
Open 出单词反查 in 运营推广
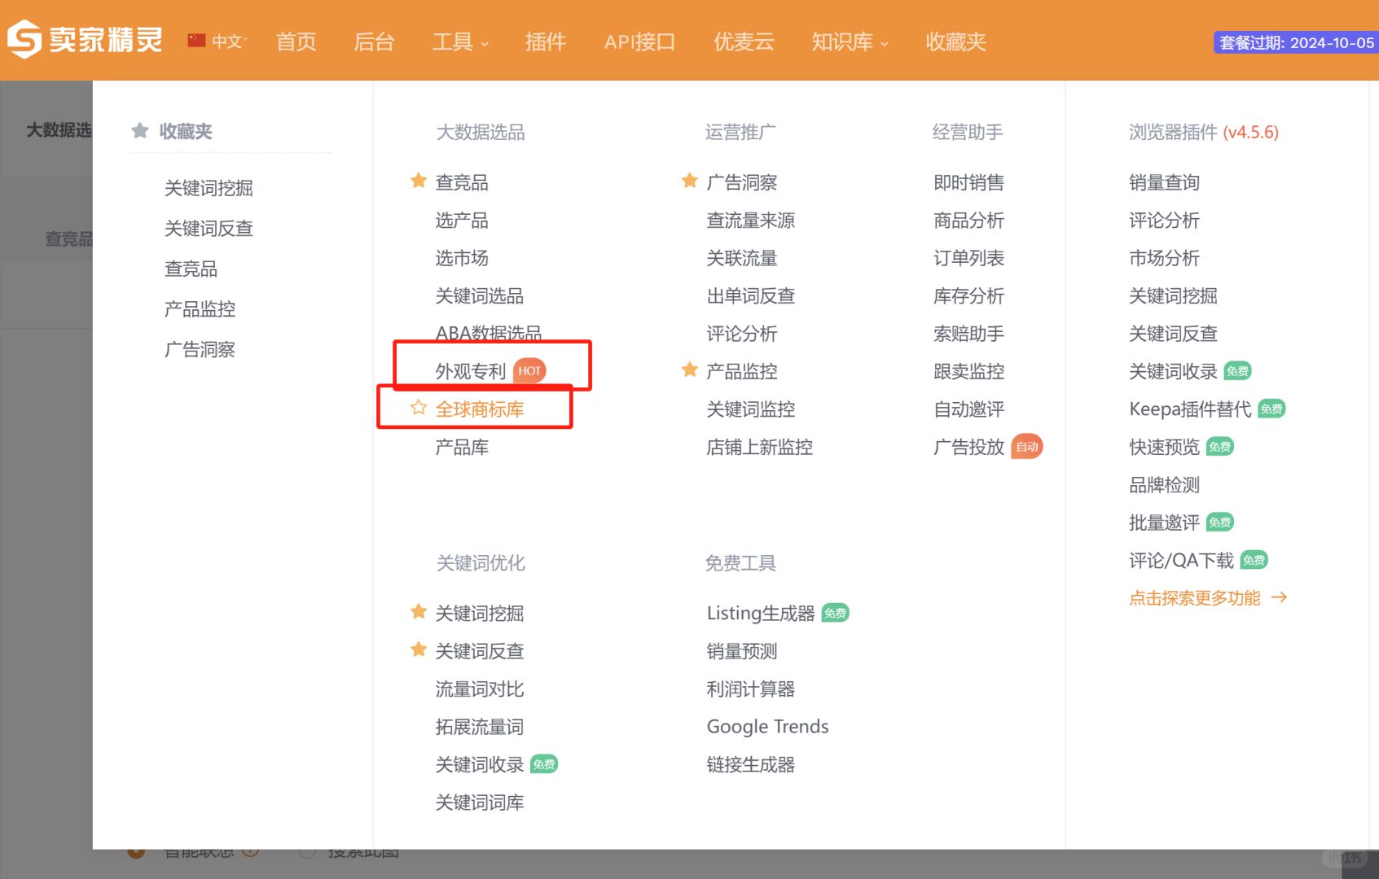point(750,296)
